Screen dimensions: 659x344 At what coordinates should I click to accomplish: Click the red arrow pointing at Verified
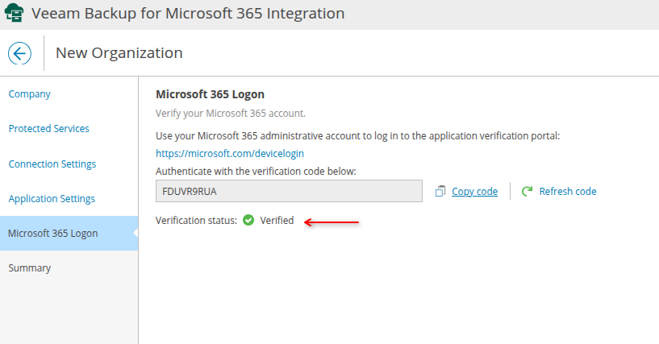click(x=332, y=223)
